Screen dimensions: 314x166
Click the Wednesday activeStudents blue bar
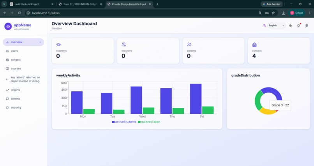point(136,100)
